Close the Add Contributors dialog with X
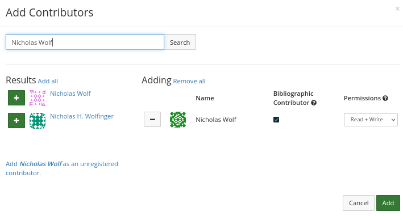The width and height of the screenshot is (403, 216). tap(397, 9)
